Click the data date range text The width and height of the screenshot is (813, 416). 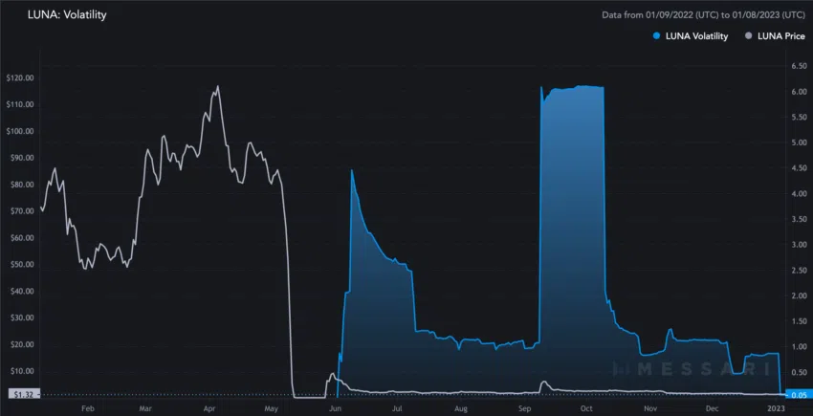[704, 15]
